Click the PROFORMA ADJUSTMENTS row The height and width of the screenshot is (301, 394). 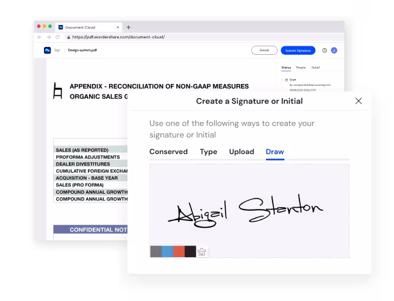[x=90, y=157]
